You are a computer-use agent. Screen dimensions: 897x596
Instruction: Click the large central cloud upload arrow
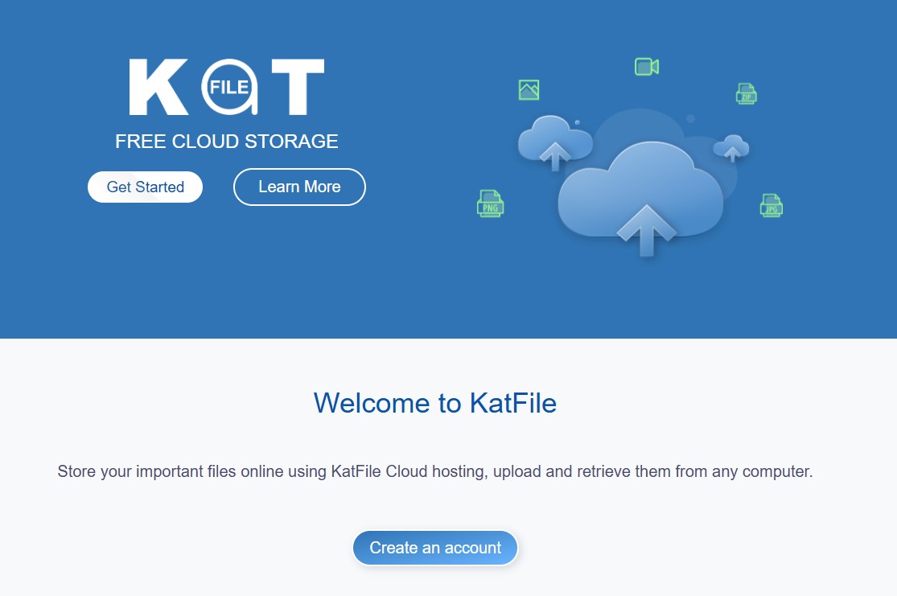[646, 228]
